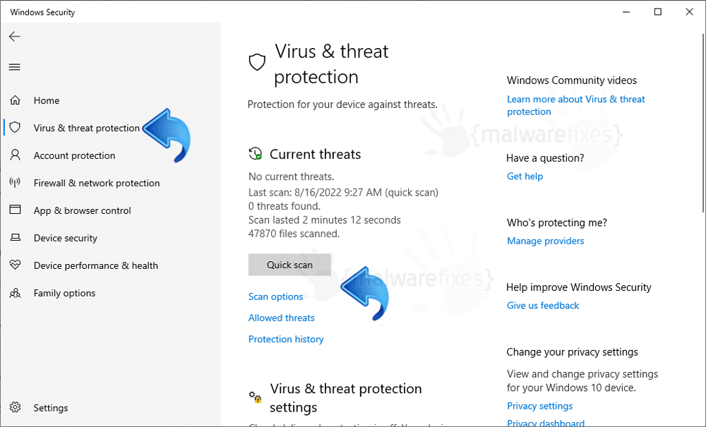Click the Firewall & network protection icon
The width and height of the screenshot is (706, 427).
point(15,183)
